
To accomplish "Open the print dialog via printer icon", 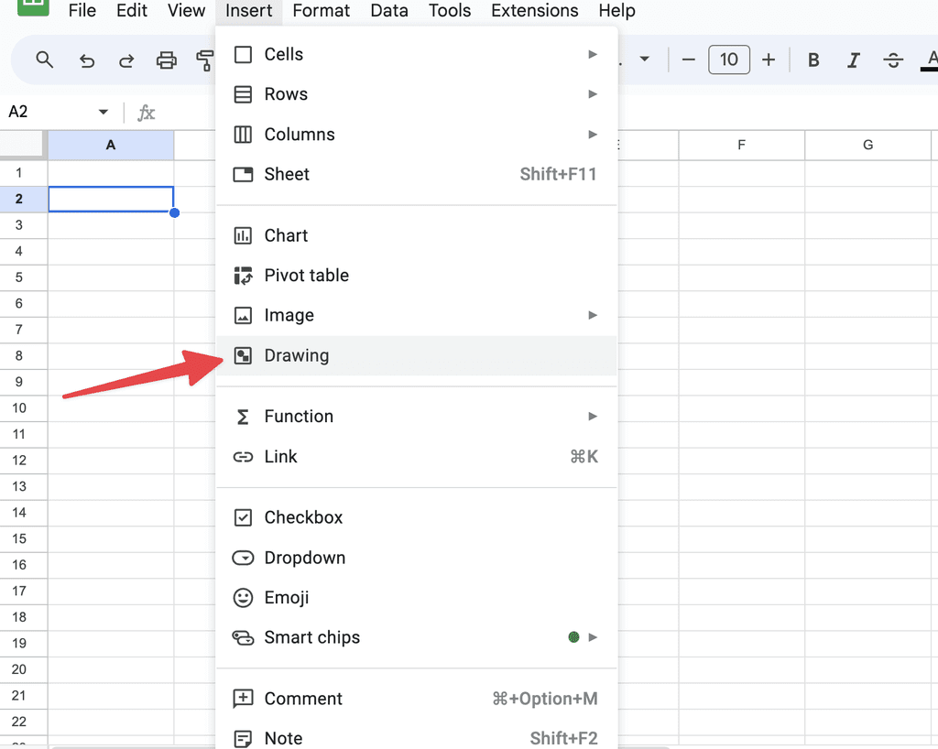I will coord(167,60).
